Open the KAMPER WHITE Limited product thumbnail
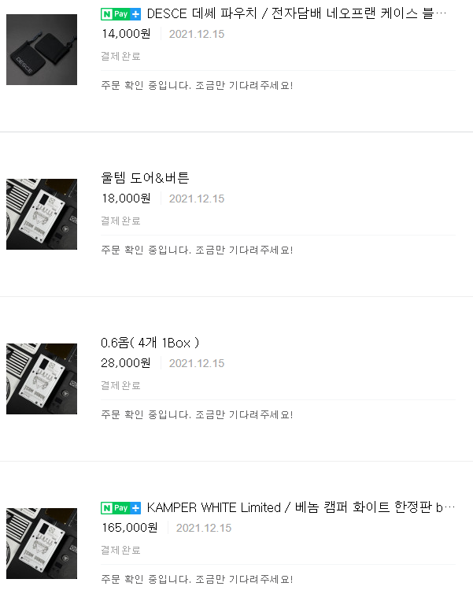The image size is (473, 605). 42,544
